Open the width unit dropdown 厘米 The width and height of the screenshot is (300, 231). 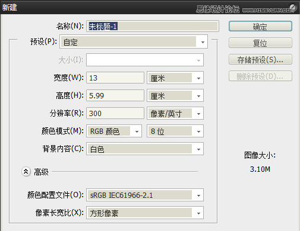pos(175,78)
